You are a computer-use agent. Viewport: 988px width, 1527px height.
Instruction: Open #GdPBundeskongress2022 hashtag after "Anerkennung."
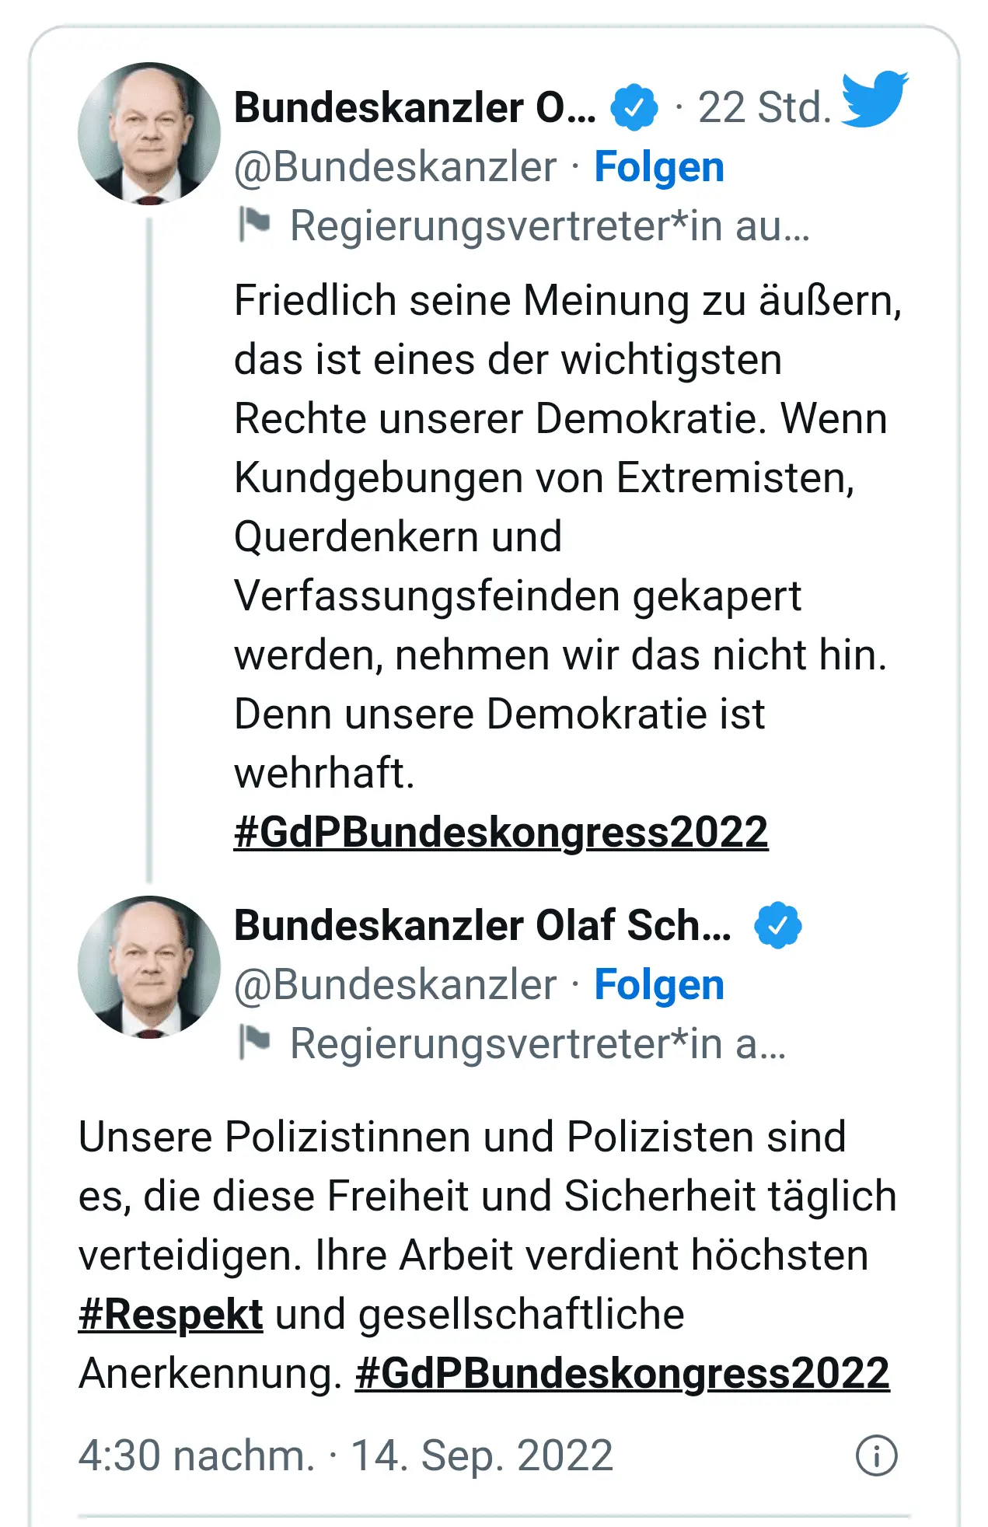622,1373
